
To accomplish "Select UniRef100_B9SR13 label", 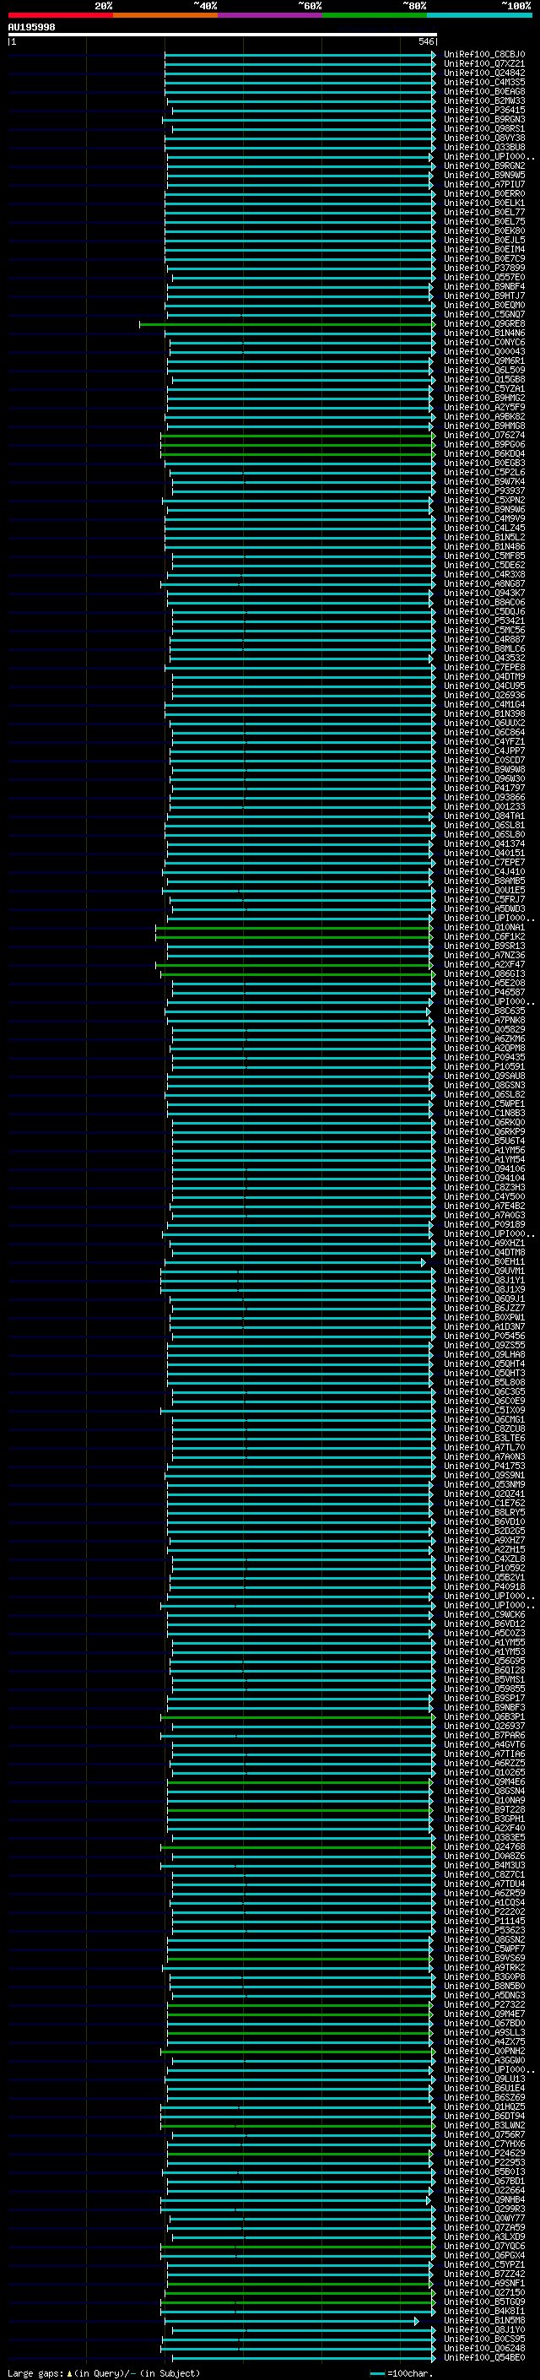I will [483, 946].
